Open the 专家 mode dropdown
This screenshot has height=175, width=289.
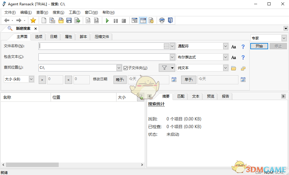coord(284,38)
